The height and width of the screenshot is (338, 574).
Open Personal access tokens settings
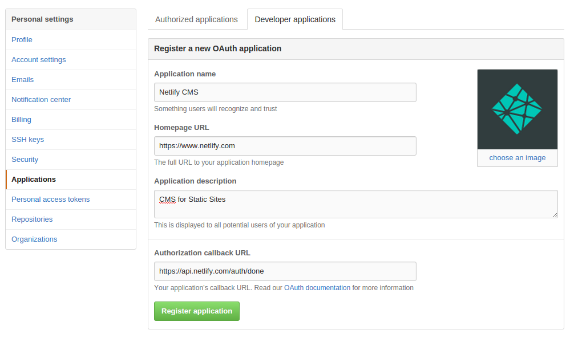click(50, 199)
